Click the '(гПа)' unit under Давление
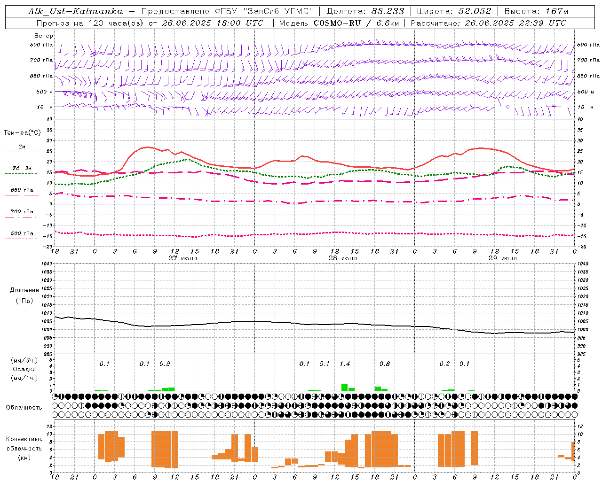Screen dimensions: 602x481 click(x=24, y=301)
